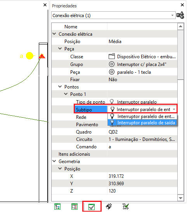187x212 pixels.
Task: Collapse the Conexão elétrica section
Action: click(54, 34)
